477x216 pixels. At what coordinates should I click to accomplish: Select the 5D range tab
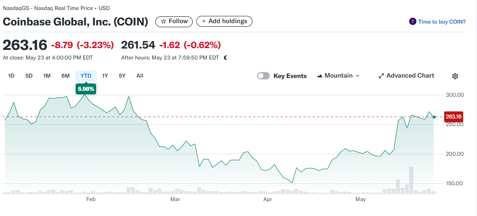point(29,76)
